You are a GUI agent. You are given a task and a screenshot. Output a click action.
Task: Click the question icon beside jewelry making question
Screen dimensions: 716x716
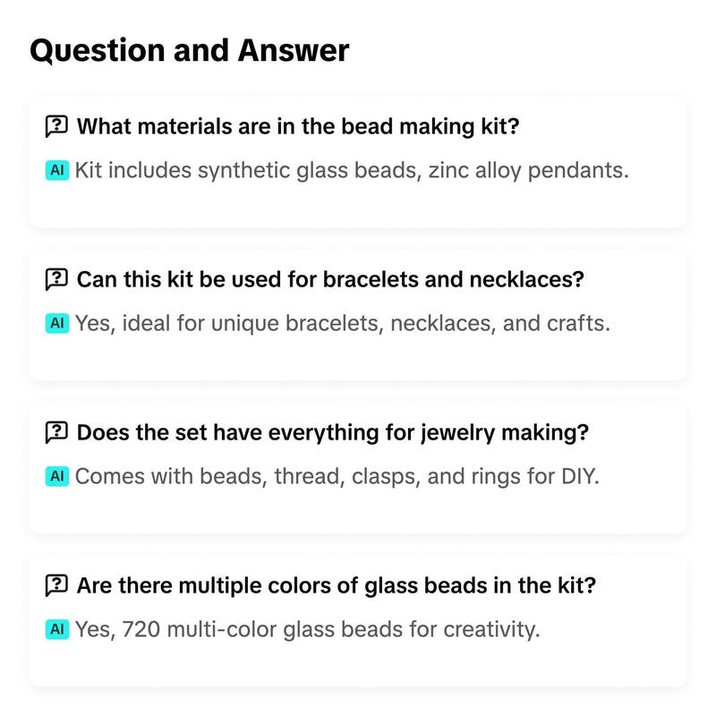click(x=56, y=432)
